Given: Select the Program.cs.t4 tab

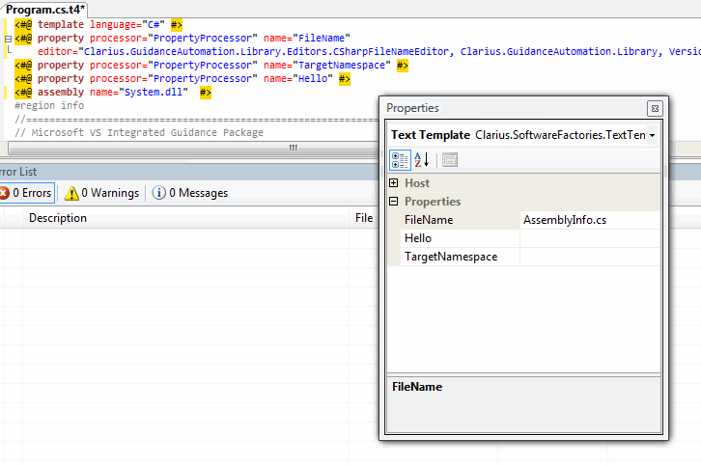Looking at the screenshot, I should click(44, 10).
